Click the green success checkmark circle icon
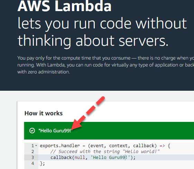Viewport: 194px width, 169px height. [x=32, y=131]
